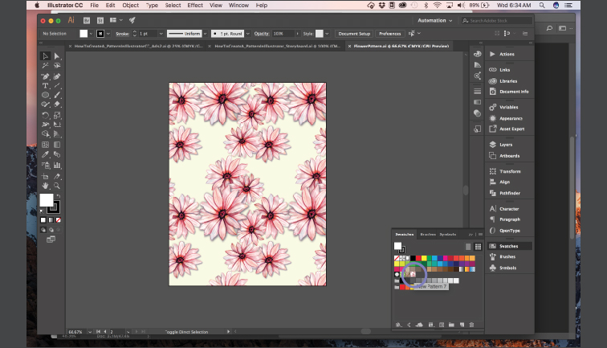The height and width of the screenshot is (348, 607).
Task: Select the black color swatch
Action: tap(413, 258)
